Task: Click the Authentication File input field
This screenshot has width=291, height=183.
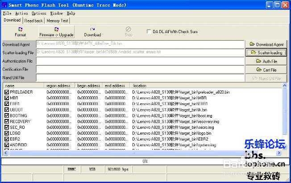Action: (140, 61)
